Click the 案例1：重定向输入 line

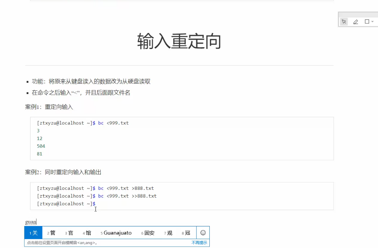[x=49, y=107]
